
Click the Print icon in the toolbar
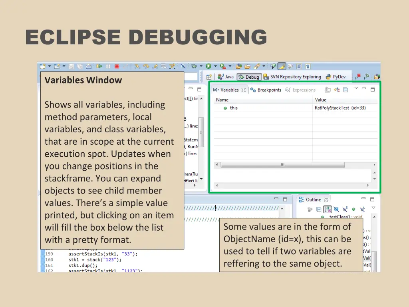click(x=88, y=66)
